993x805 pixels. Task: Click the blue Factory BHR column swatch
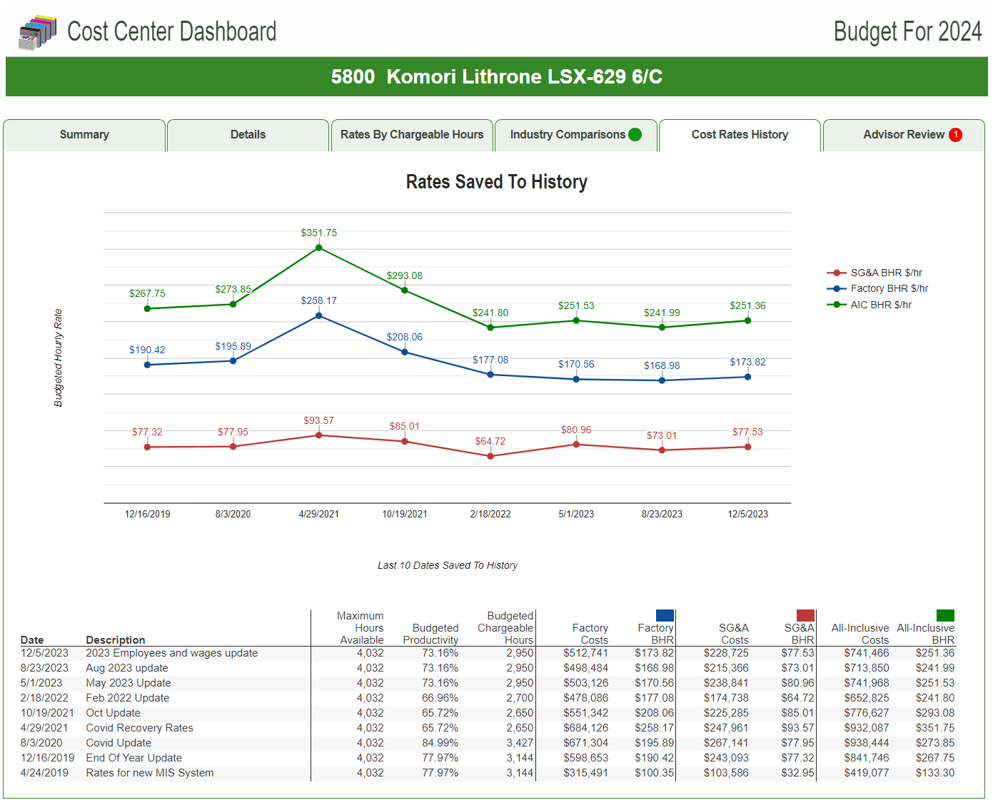tap(665, 615)
